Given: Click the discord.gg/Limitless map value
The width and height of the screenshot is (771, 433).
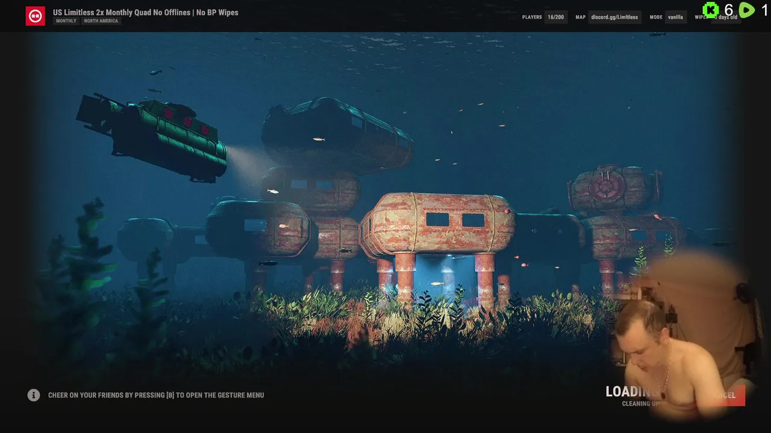Looking at the screenshot, I should pos(614,17).
